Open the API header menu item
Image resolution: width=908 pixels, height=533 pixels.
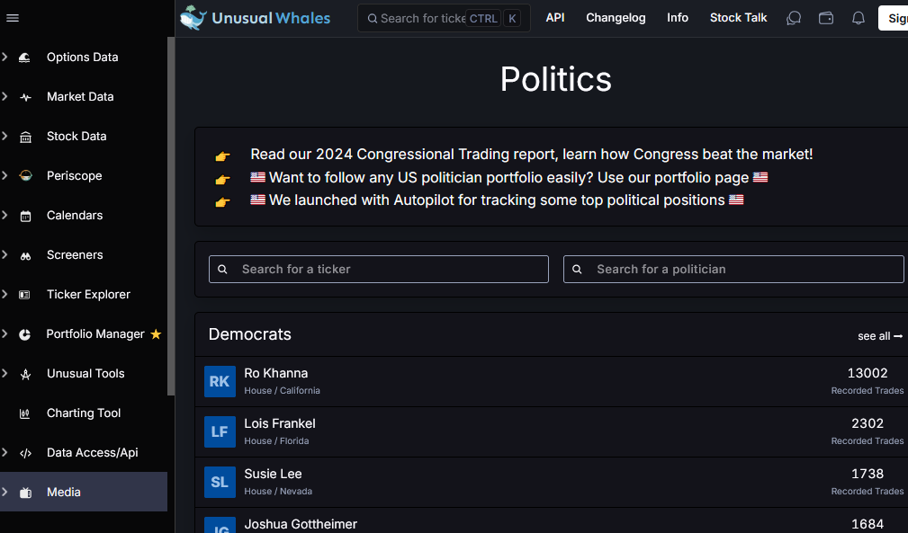554,18
